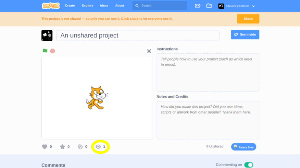Click into the Instructions text box
Screen dimensions: 300x168
(208, 72)
